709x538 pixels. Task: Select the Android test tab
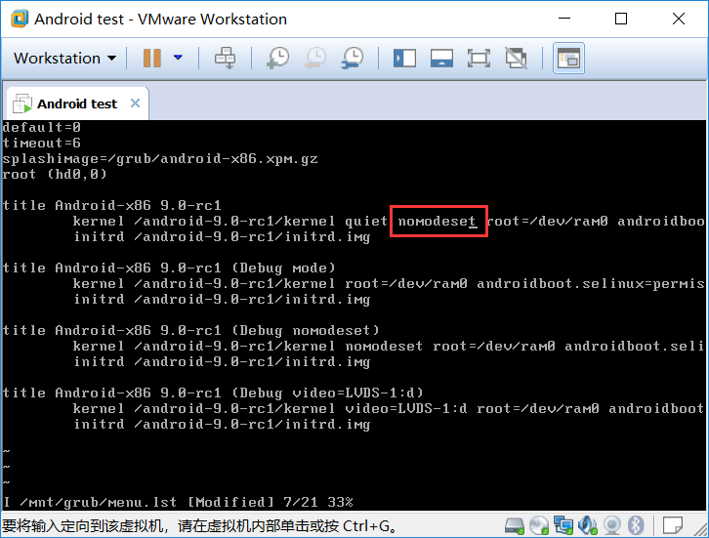(x=77, y=103)
